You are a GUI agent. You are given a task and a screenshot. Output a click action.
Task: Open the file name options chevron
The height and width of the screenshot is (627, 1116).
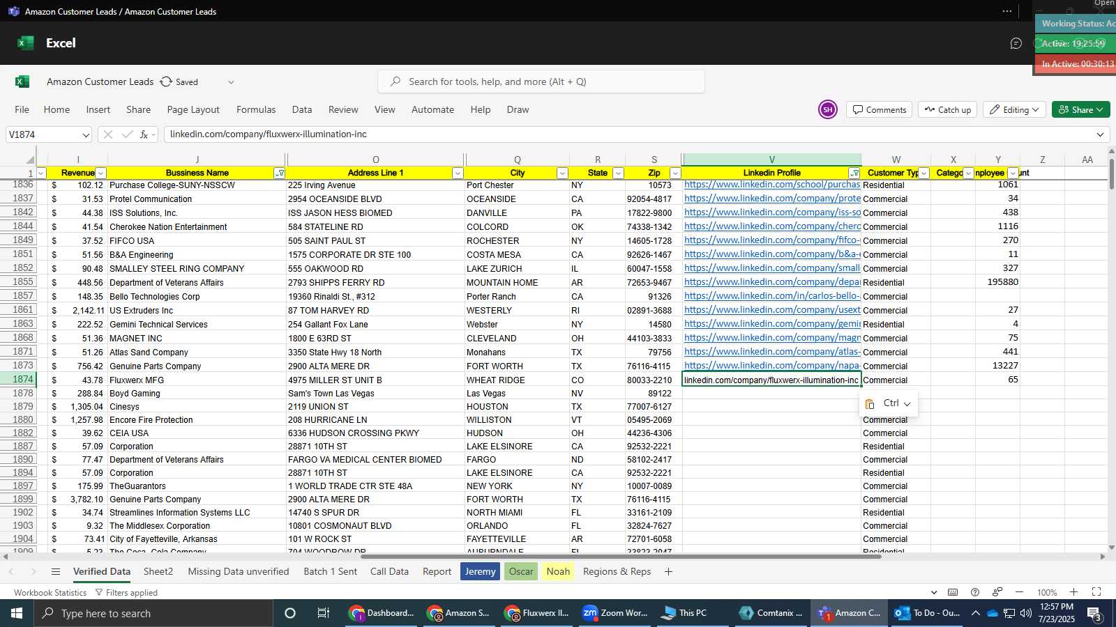pos(231,82)
